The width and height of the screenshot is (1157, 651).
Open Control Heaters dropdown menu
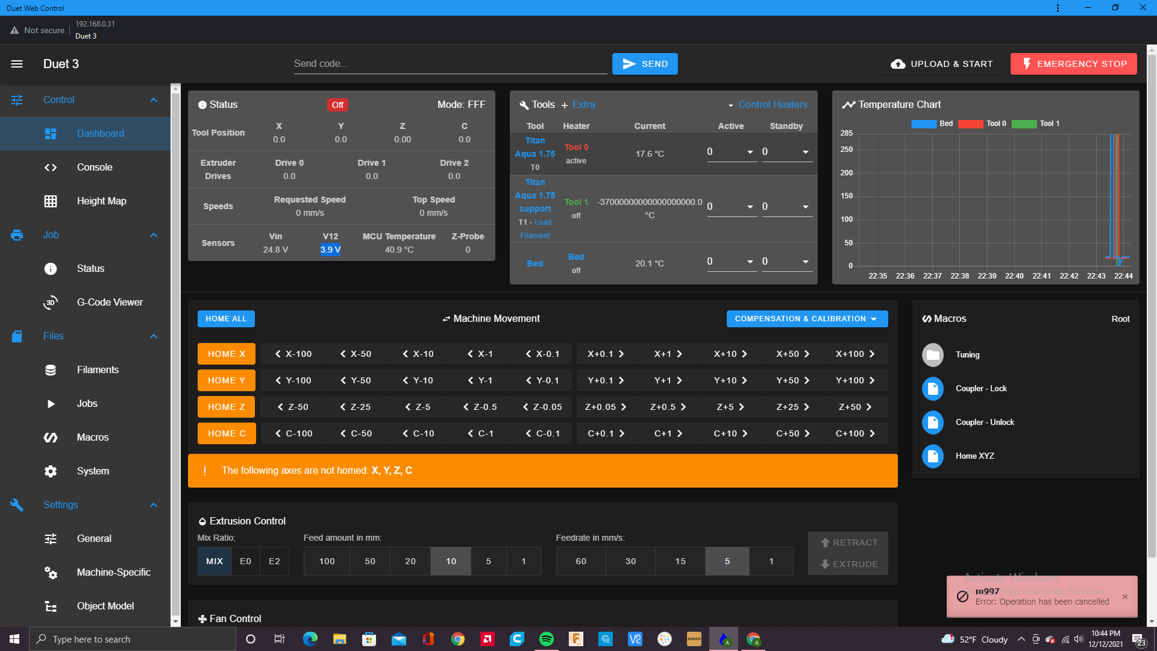pyautogui.click(x=767, y=105)
